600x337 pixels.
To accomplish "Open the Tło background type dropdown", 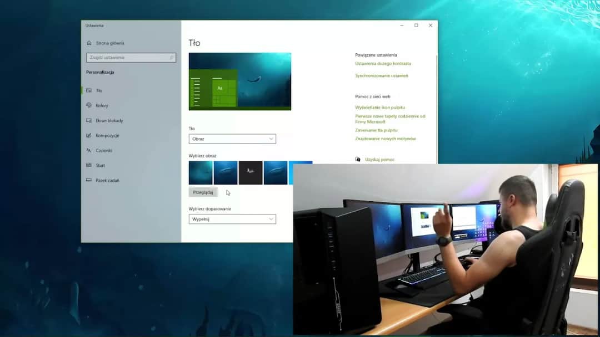I will [x=232, y=139].
